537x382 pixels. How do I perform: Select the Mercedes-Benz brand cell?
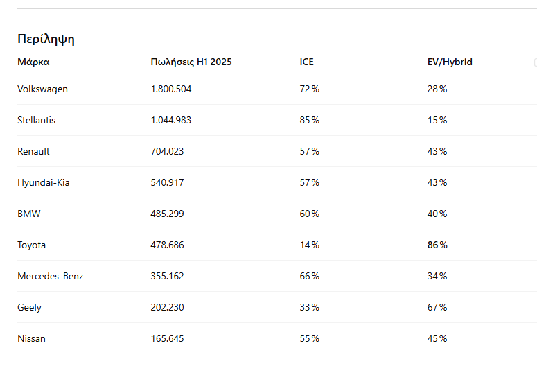coord(50,277)
